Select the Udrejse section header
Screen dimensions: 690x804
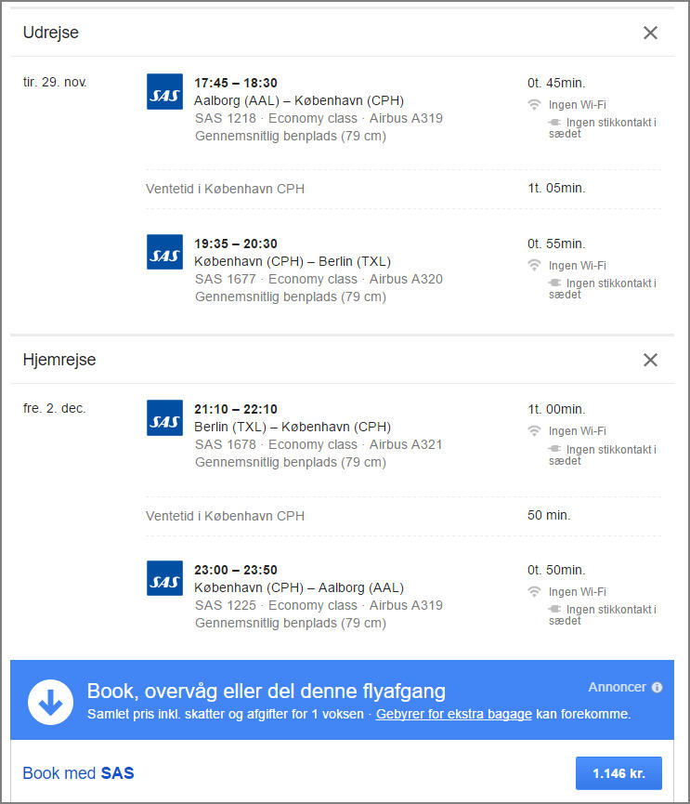pyautogui.click(x=51, y=33)
